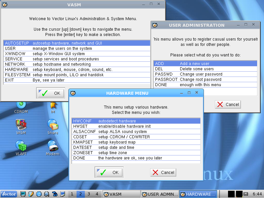Open the VASM desktop icon
Viewport: 264px width, 198px height.
(21, 125)
